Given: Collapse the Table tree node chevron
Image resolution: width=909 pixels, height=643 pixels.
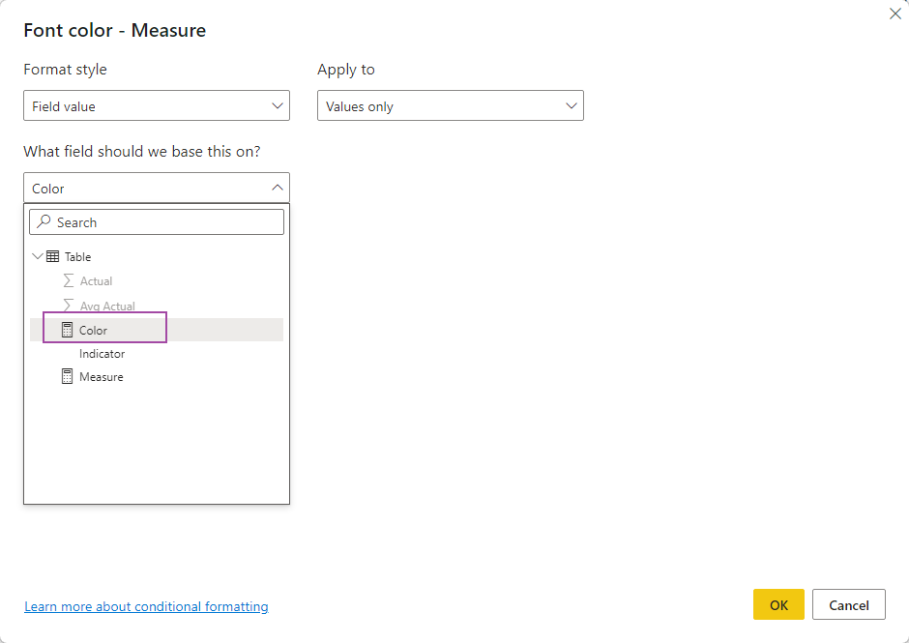Looking at the screenshot, I should click(x=38, y=256).
